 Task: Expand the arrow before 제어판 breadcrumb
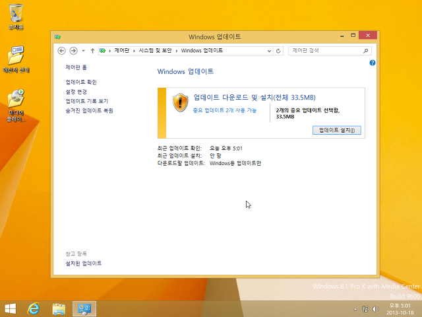click(x=110, y=51)
